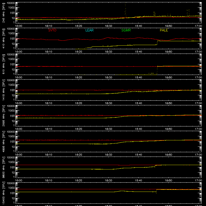Select the 8800 MHz [SFU] axis title
206x206 pixels.
(3, 167)
